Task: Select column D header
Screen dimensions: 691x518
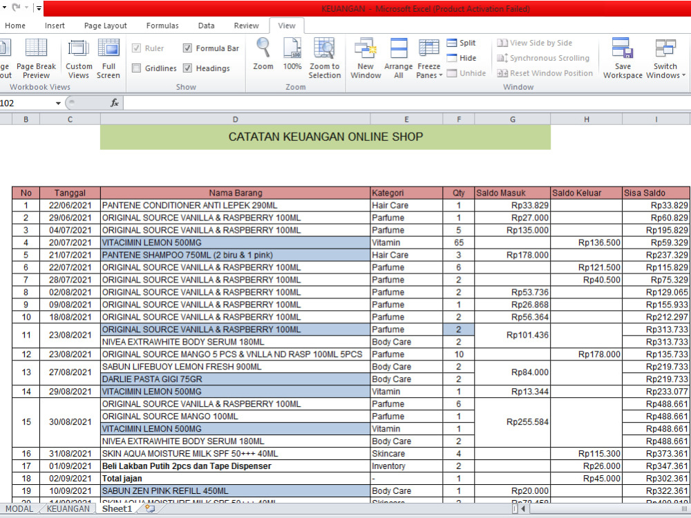Action: coord(236,119)
